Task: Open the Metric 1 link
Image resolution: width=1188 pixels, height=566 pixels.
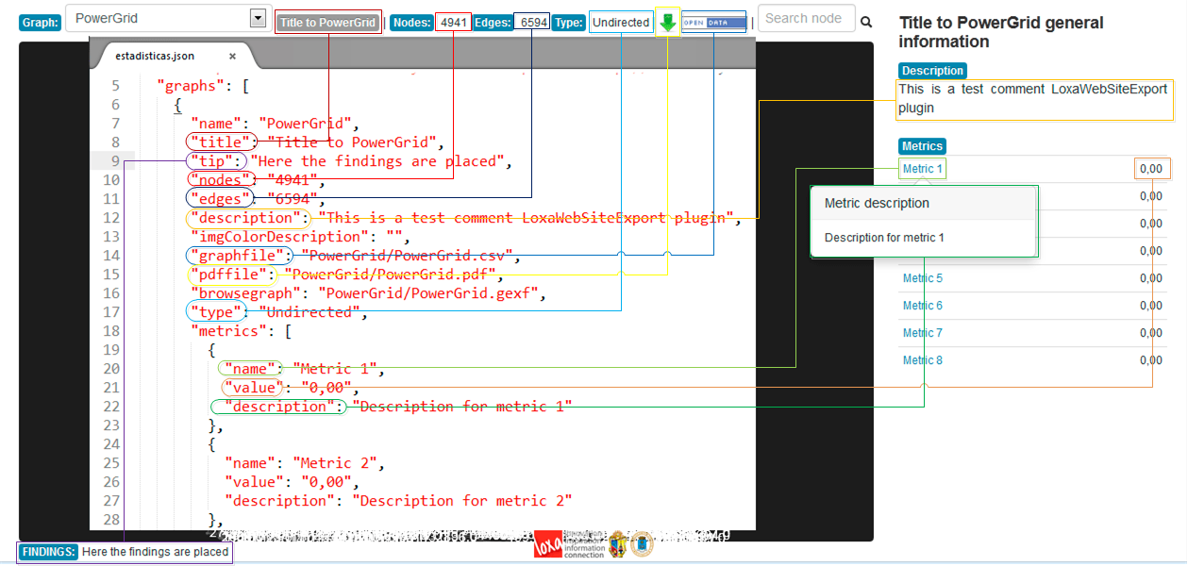Action: click(x=922, y=169)
